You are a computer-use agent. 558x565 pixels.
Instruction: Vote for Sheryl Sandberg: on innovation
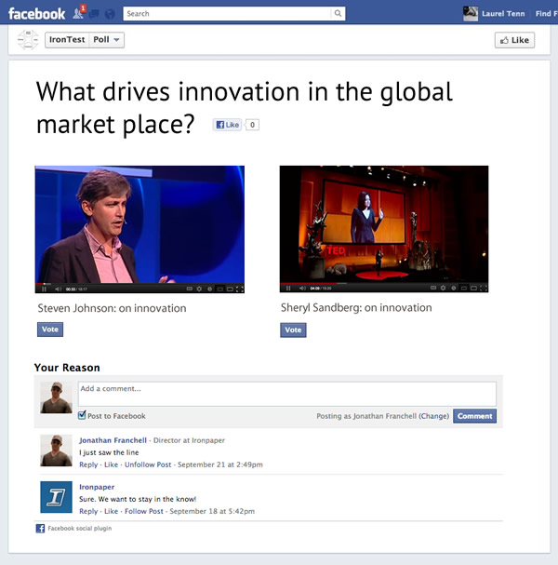[293, 330]
